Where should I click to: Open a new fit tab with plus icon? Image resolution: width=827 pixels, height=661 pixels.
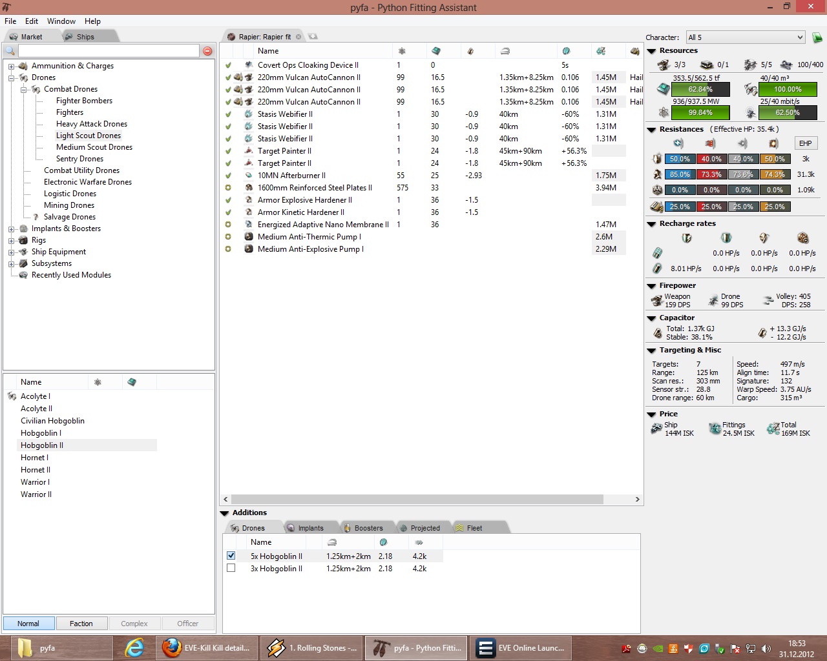click(313, 37)
